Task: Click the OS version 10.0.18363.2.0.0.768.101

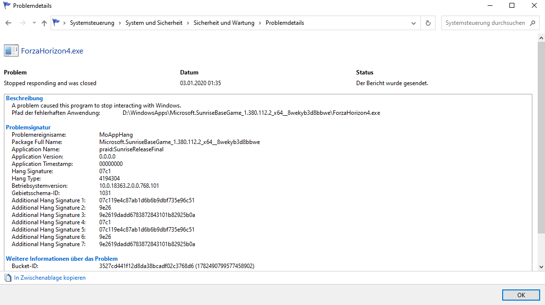Action: coord(129,186)
